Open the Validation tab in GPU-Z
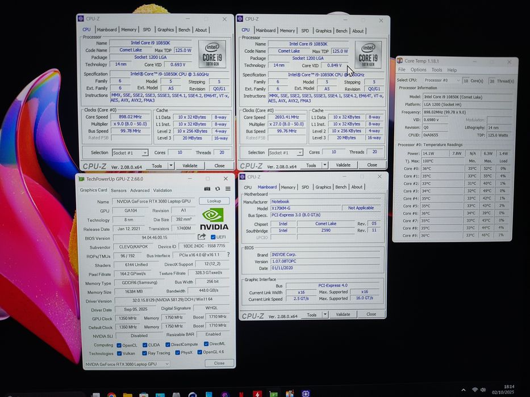The image size is (530, 397). click(162, 190)
